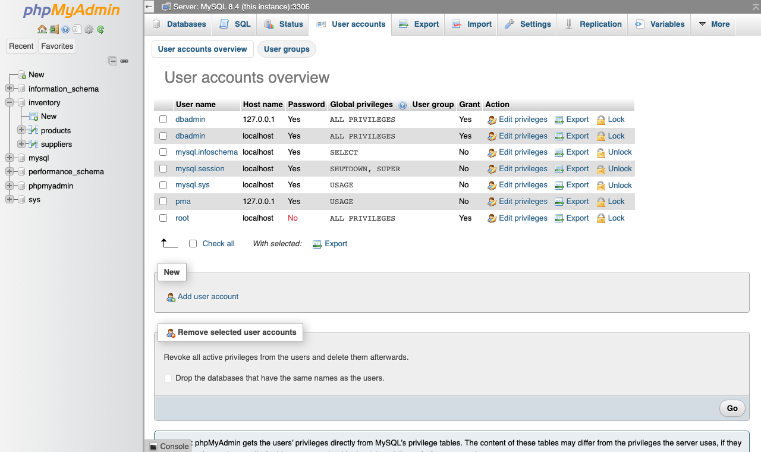
Task: Open the More dropdown menu
Action: [x=713, y=24]
